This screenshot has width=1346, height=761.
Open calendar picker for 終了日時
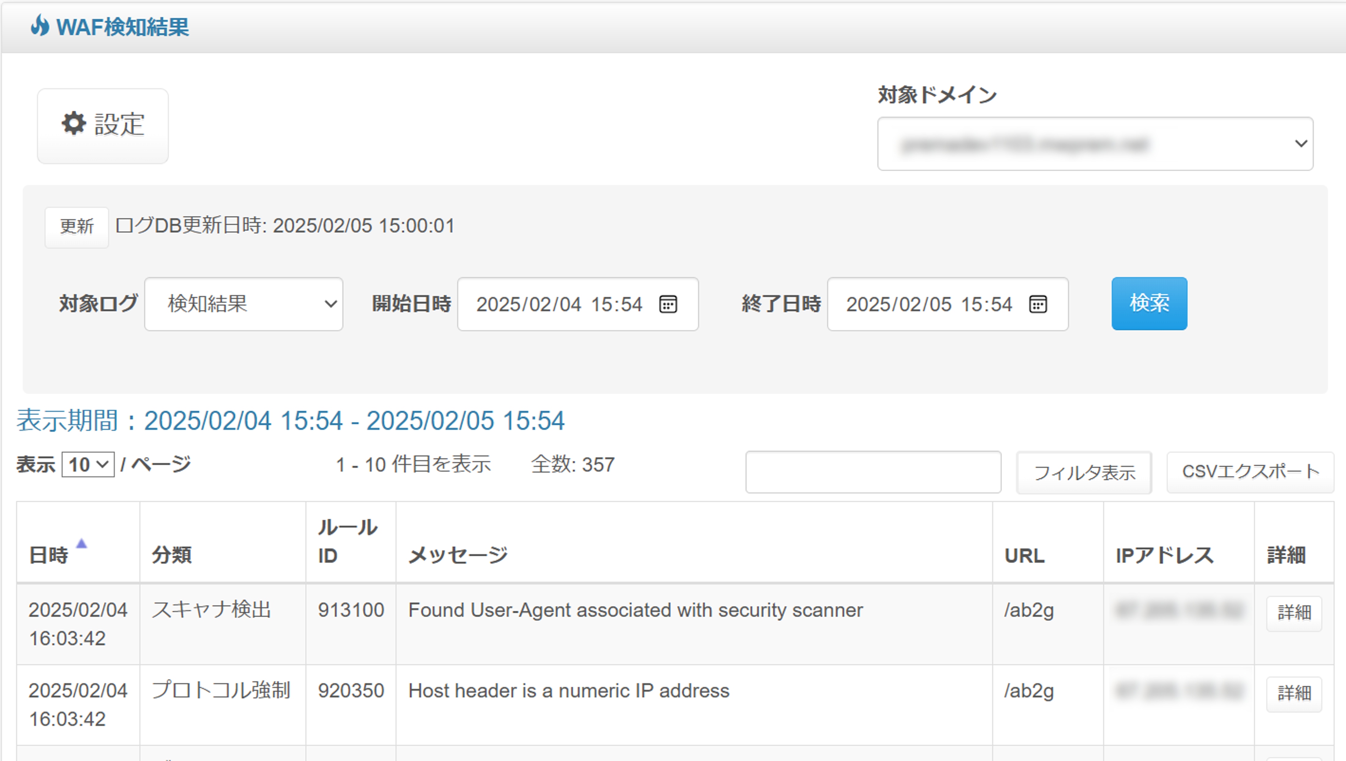tap(1038, 304)
